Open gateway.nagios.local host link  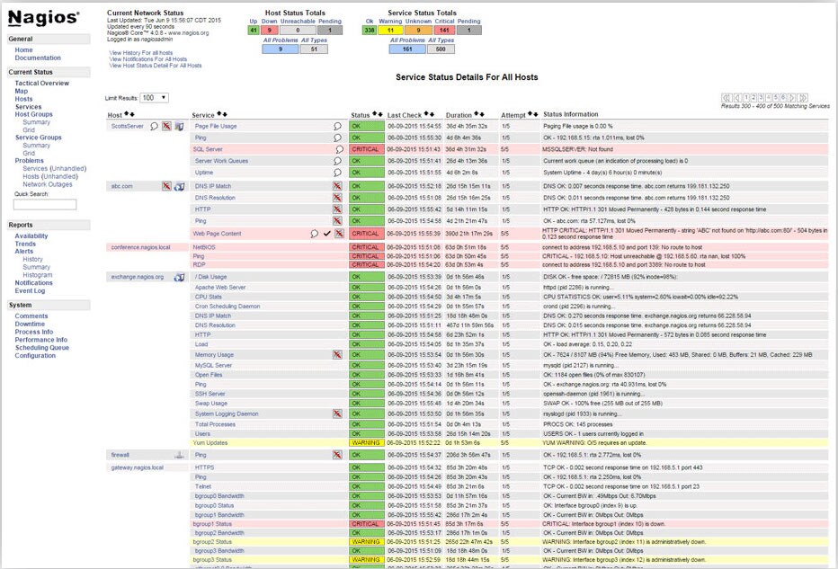138,468
